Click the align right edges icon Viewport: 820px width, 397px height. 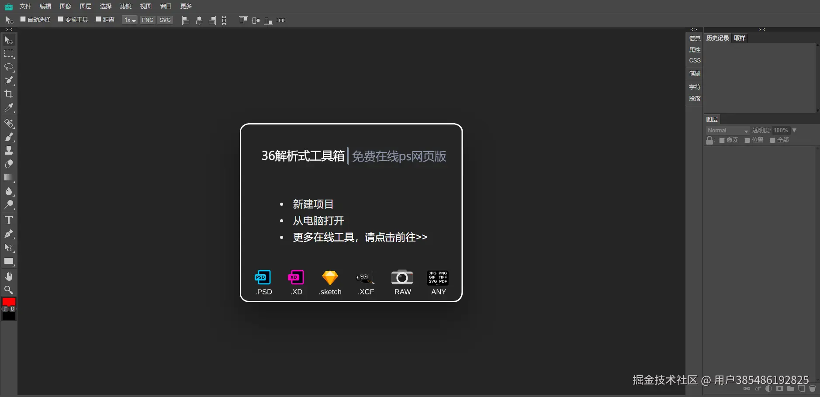212,21
